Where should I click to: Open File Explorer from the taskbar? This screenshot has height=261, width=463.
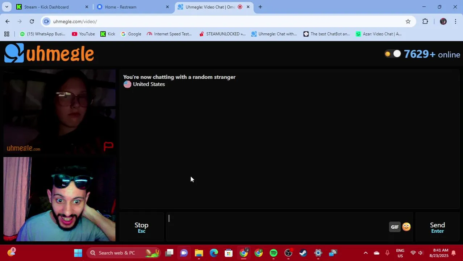coord(199,253)
